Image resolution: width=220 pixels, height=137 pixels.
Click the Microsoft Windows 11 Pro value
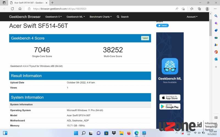pyautogui.click(x=85, y=110)
